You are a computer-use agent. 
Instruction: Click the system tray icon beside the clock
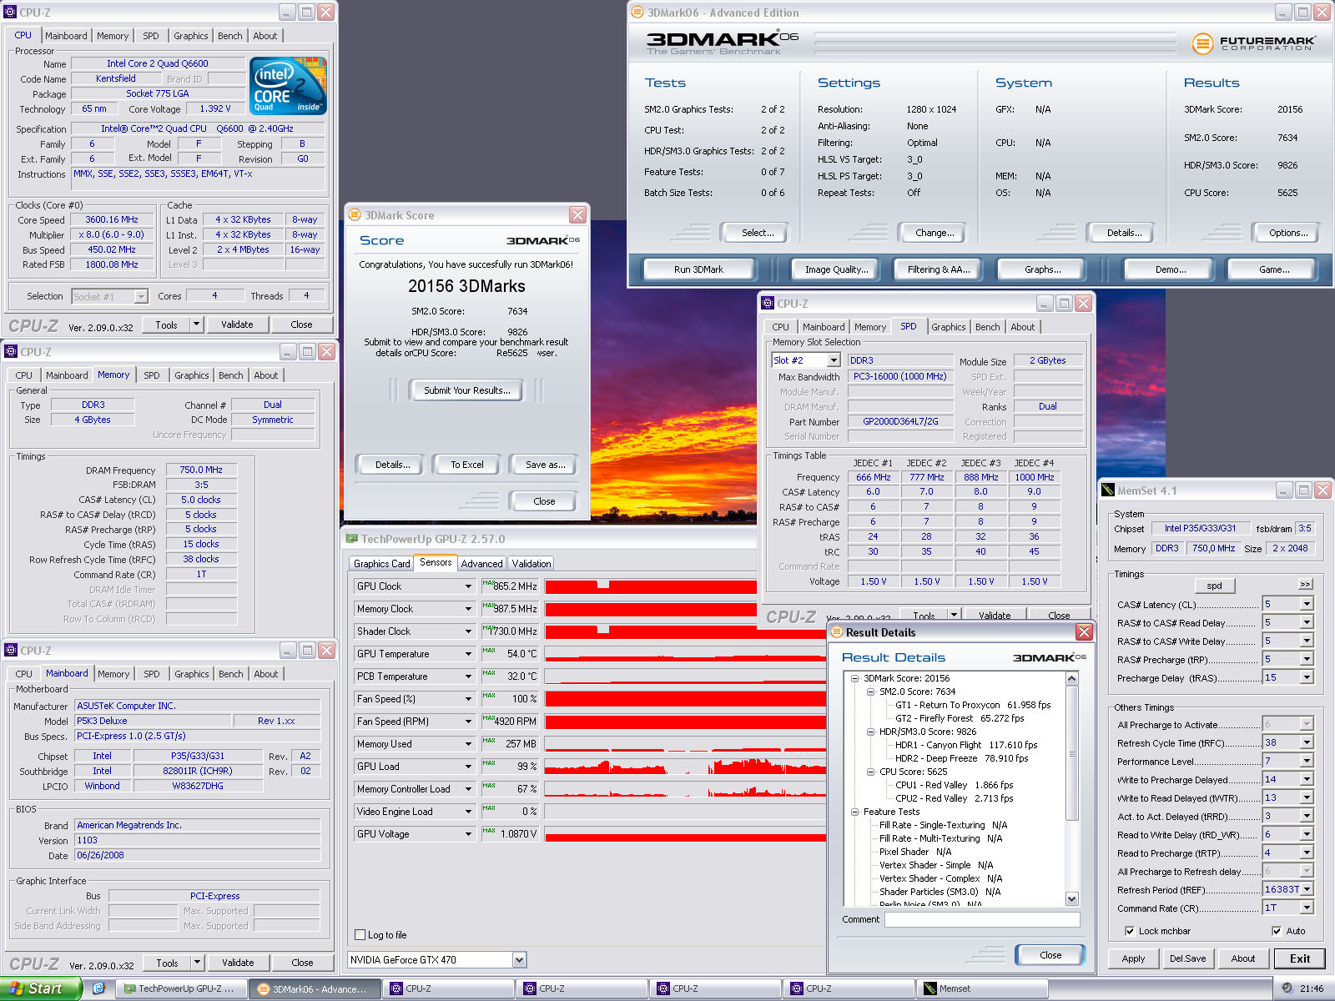(x=1287, y=988)
